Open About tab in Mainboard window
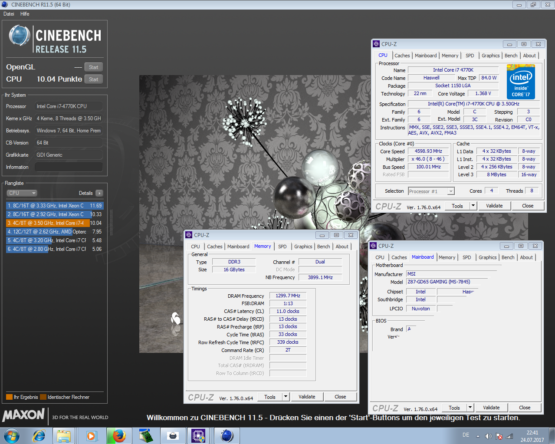This screenshot has height=444, width=555. [x=526, y=257]
